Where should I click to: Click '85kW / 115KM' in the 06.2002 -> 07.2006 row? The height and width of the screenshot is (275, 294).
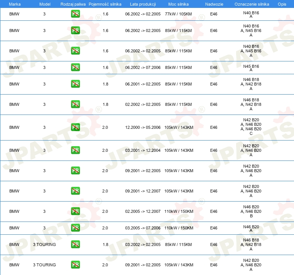[178, 67]
